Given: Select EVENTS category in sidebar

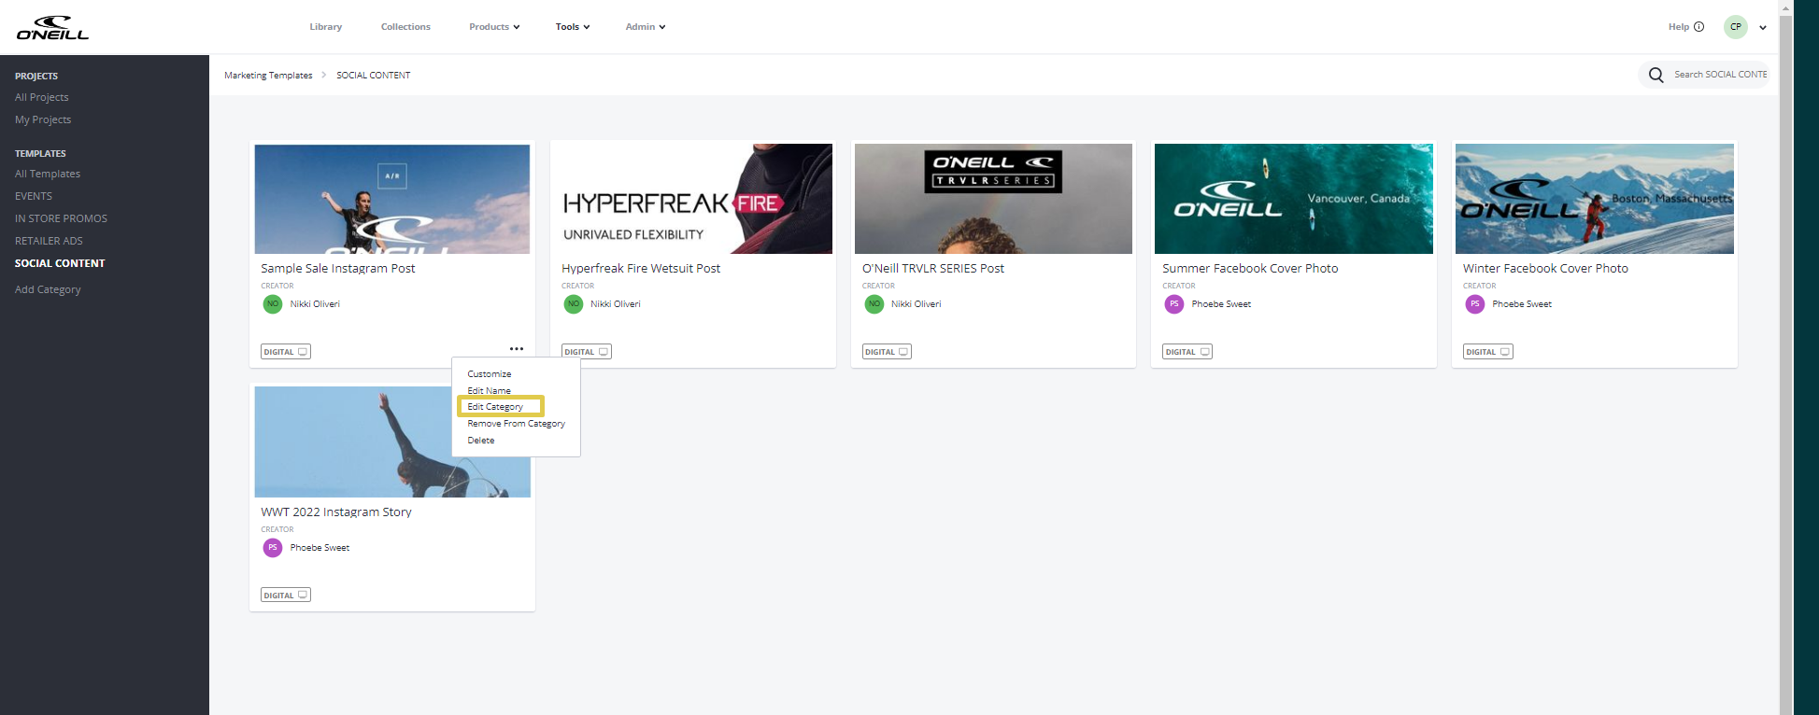Looking at the screenshot, I should [x=34, y=196].
